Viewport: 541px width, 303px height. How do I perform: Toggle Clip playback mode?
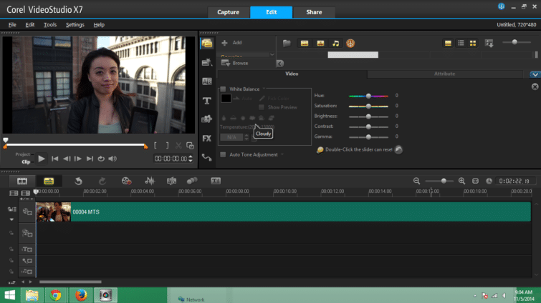pos(26,162)
